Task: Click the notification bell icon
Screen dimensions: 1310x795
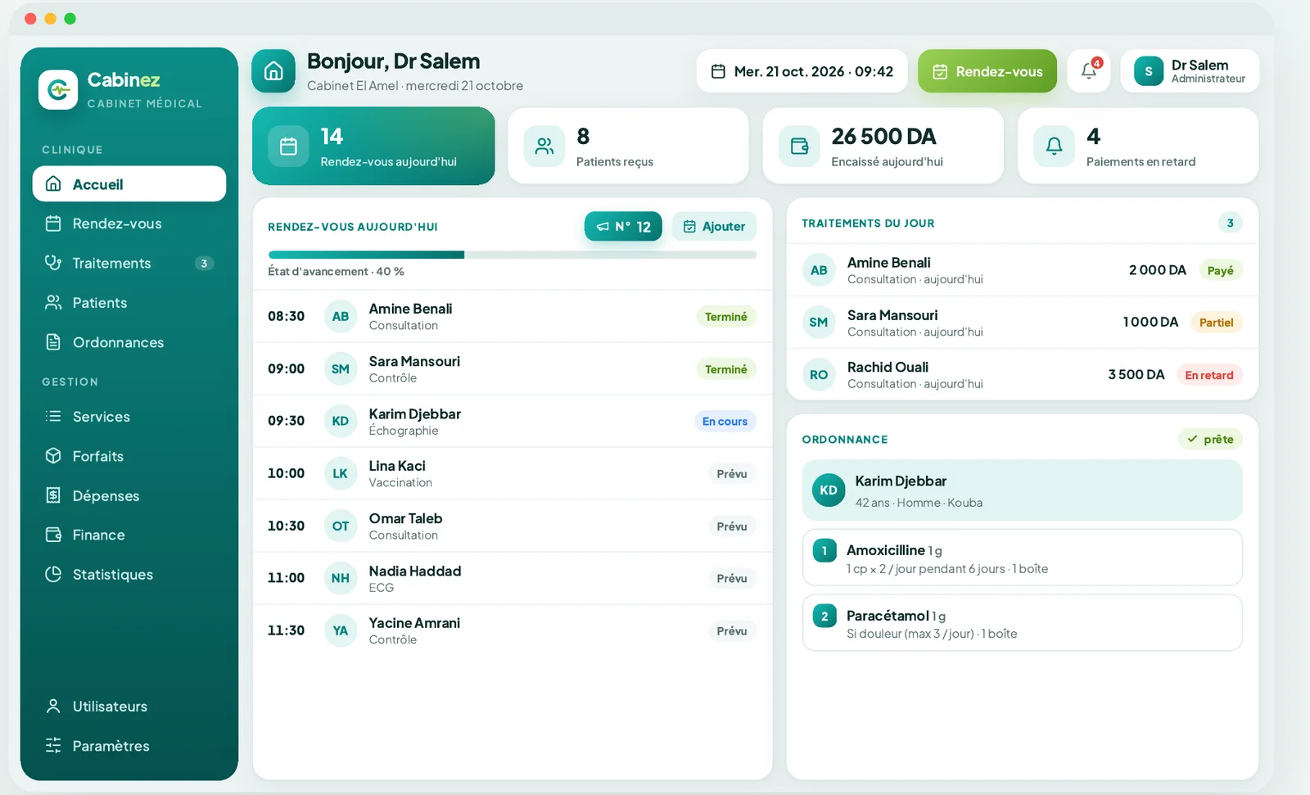Action: pyautogui.click(x=1089, y=71)
